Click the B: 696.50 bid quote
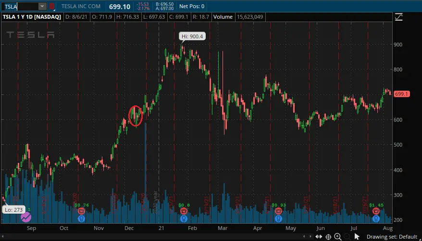422x241 pixels. pyautogui.click(x=165, y=4)
